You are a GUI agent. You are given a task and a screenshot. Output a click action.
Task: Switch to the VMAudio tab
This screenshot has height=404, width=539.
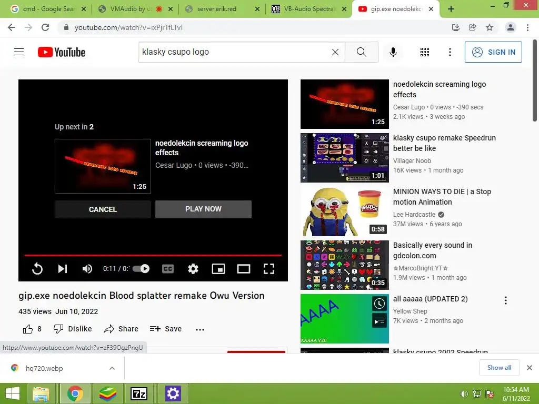point(131,9)
